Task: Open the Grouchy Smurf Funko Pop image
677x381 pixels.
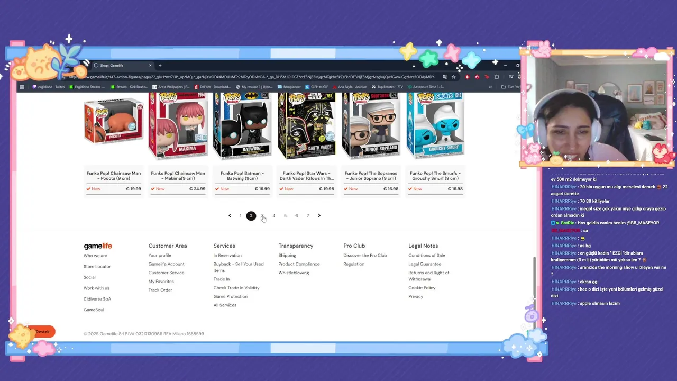Action: click(435, 126)
